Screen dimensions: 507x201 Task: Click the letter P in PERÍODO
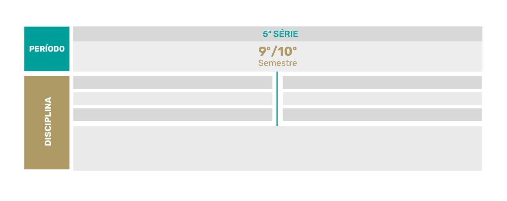pyautogui.click(x=31, y=49)
